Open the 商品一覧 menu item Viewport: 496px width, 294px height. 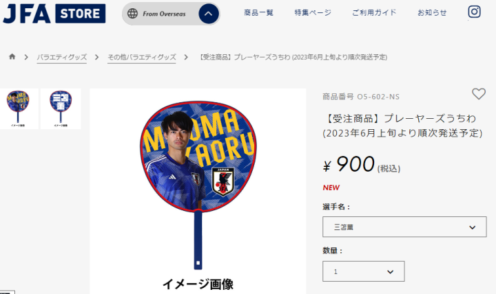tap(258, 13)
